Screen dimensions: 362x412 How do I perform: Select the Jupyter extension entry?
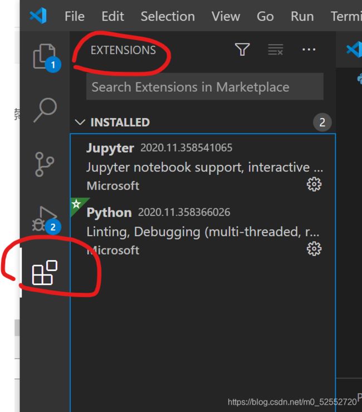(x=203, y=166)
